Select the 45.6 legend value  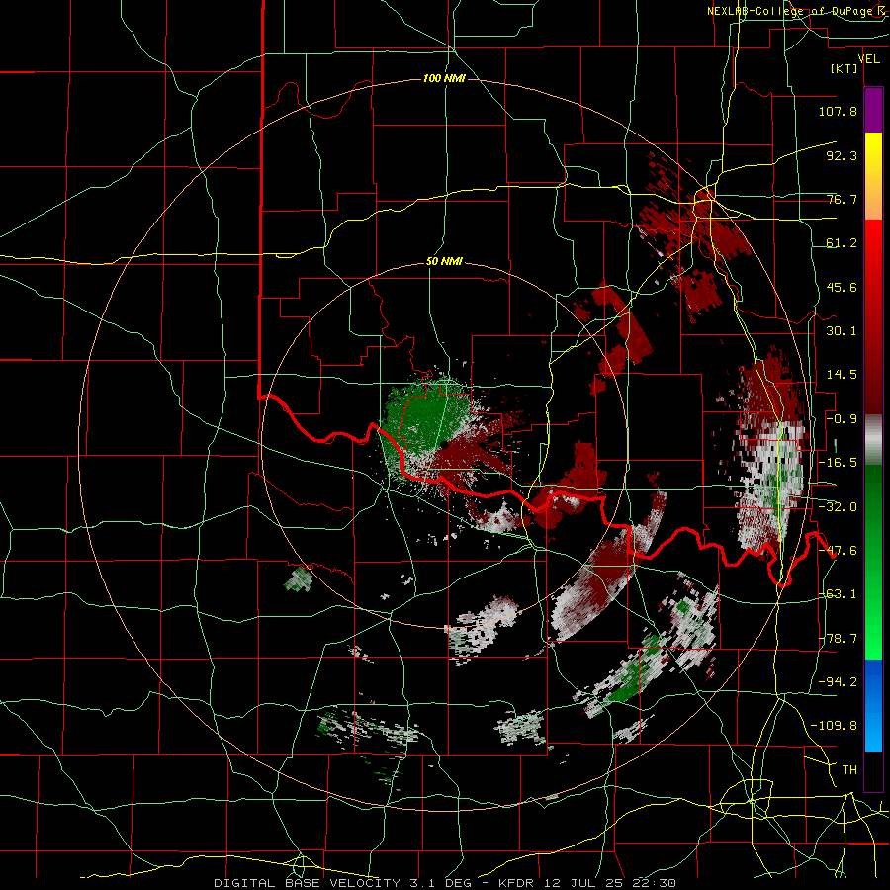click(842, 287)
